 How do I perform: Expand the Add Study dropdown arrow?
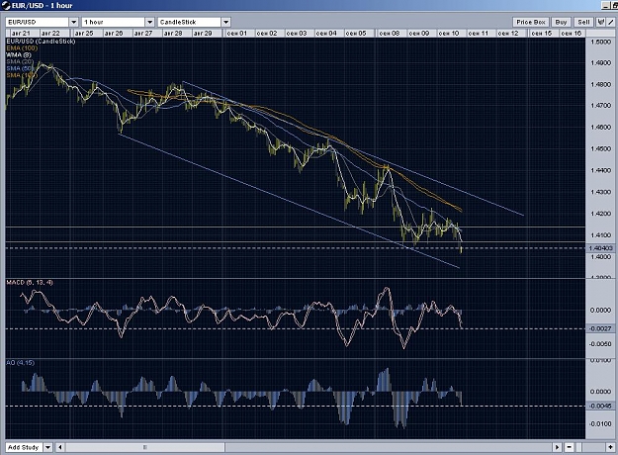pos(47,447)
